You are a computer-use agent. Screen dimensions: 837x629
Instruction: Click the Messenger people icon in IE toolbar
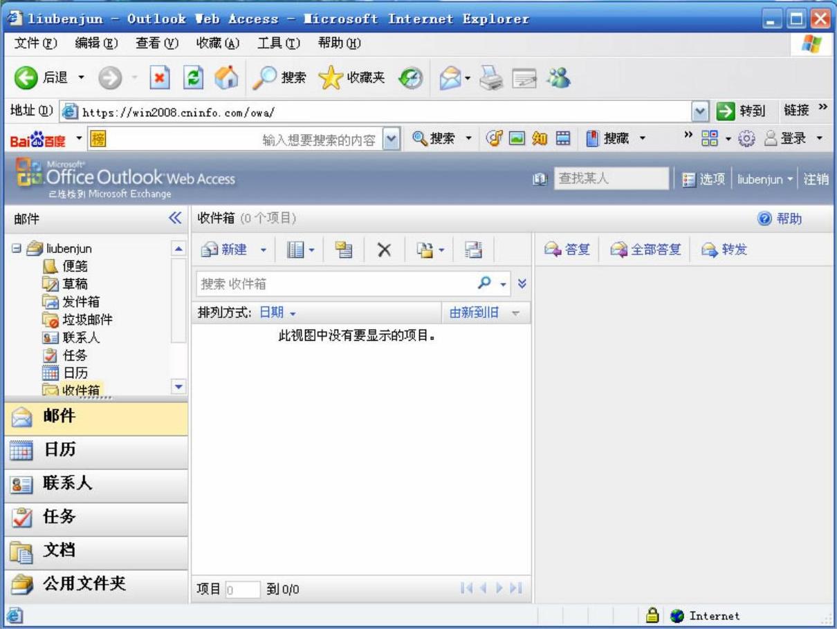click(x=558, y=78)
